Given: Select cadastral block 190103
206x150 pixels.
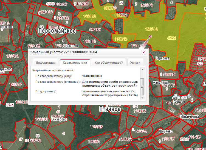Looking at the screenshot, I should 95,30.
